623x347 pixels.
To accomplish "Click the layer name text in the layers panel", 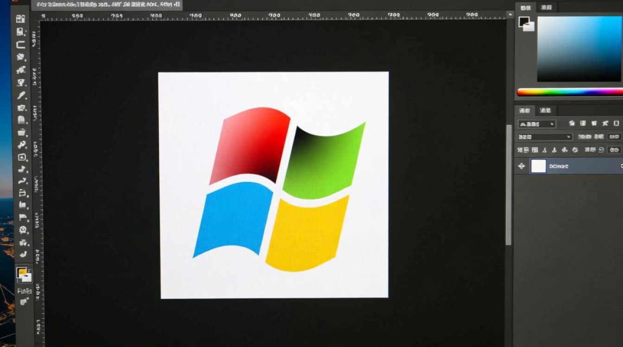I will pos(558,166).
